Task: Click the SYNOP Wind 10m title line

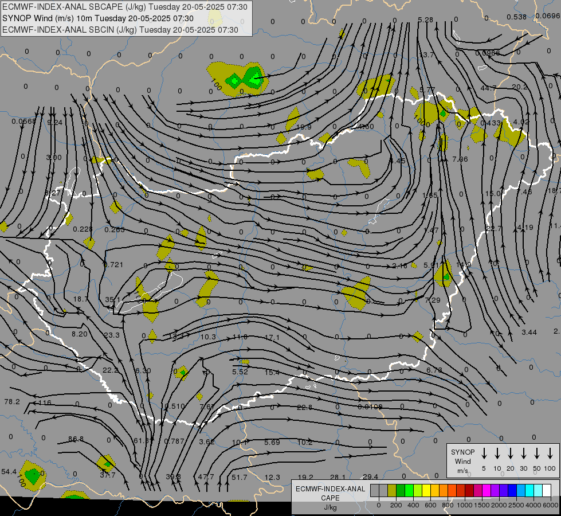Action: click(97, 18)
